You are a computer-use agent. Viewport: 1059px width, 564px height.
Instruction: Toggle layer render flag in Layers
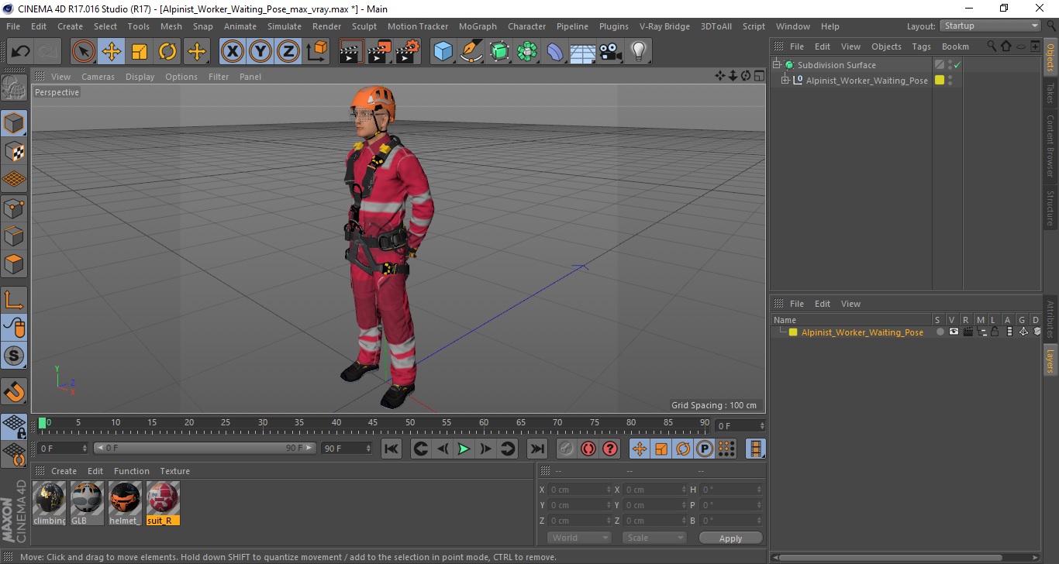tap(968, 332)
